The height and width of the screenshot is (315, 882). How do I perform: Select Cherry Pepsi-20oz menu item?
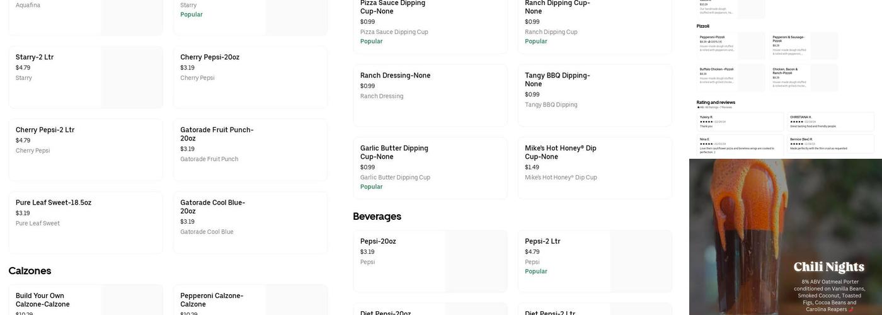pyautogui.click(x=250, y=77)
